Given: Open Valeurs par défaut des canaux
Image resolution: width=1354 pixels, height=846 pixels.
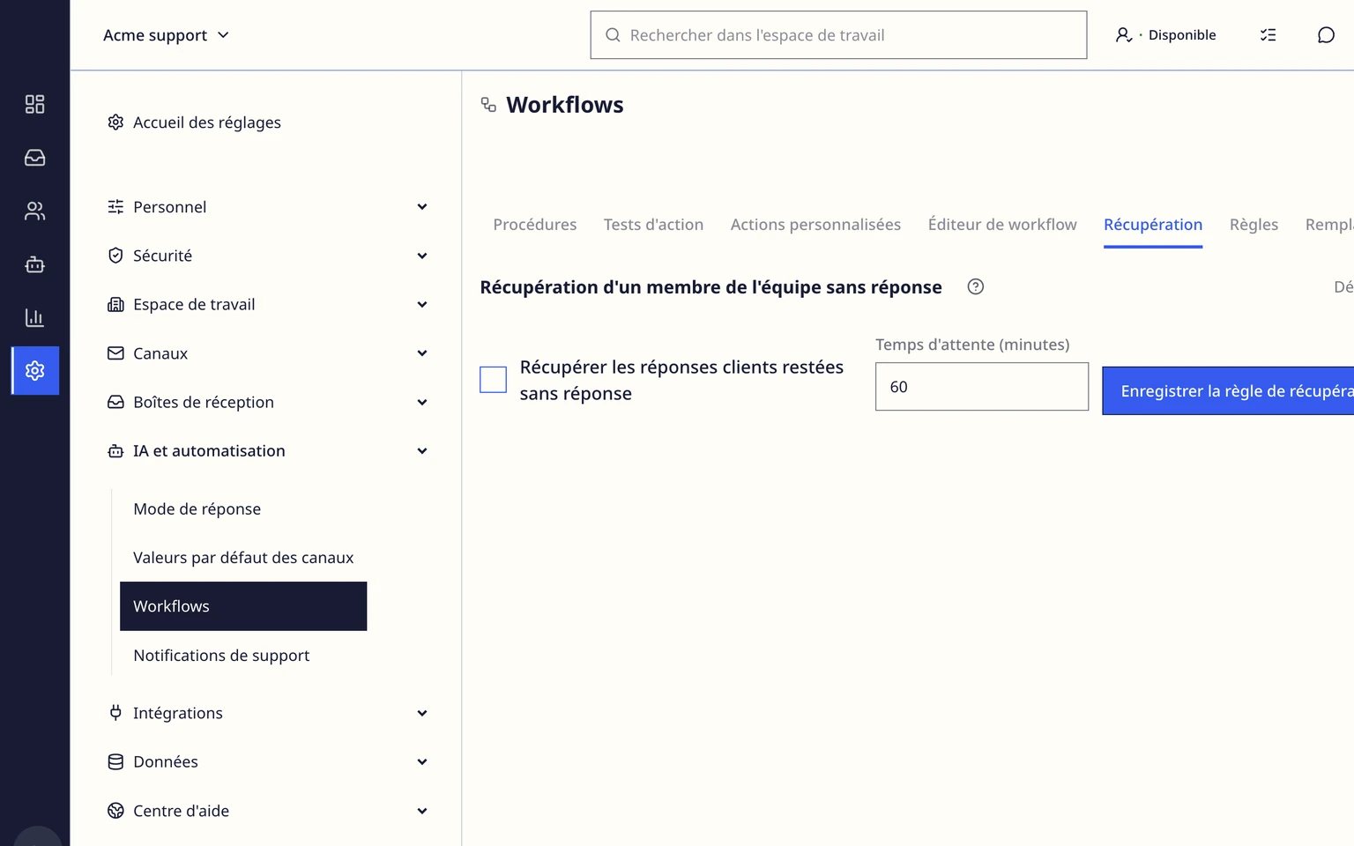Looking at the screenshot, I should (x=243, y=558).
